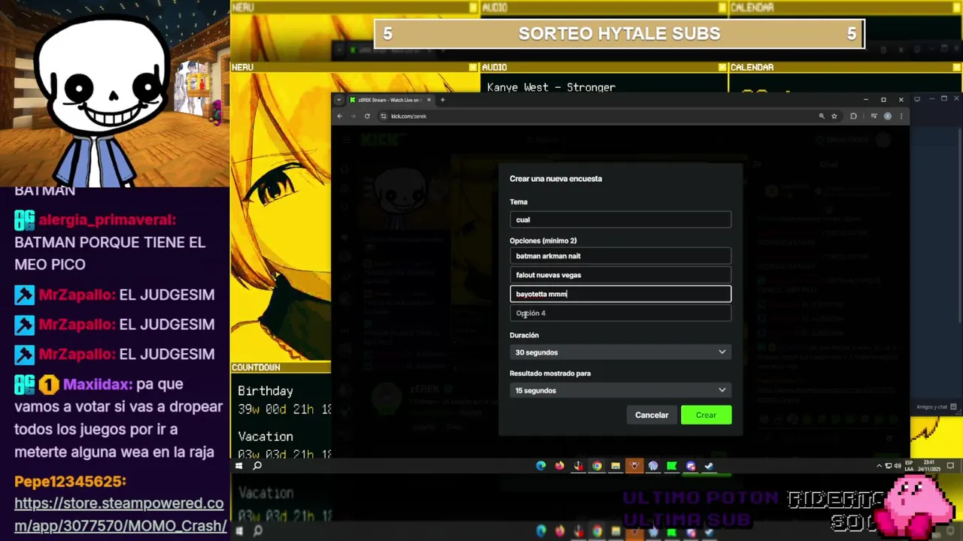Screen dimensions: 963x541
Task: Click username Maxiidax in chat
Action: (98, 384)
